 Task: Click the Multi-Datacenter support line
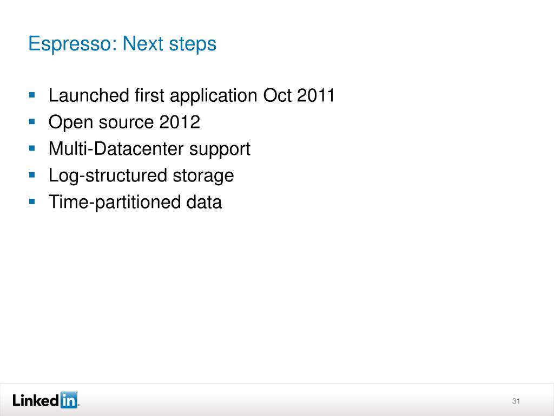tap(149, 149)
